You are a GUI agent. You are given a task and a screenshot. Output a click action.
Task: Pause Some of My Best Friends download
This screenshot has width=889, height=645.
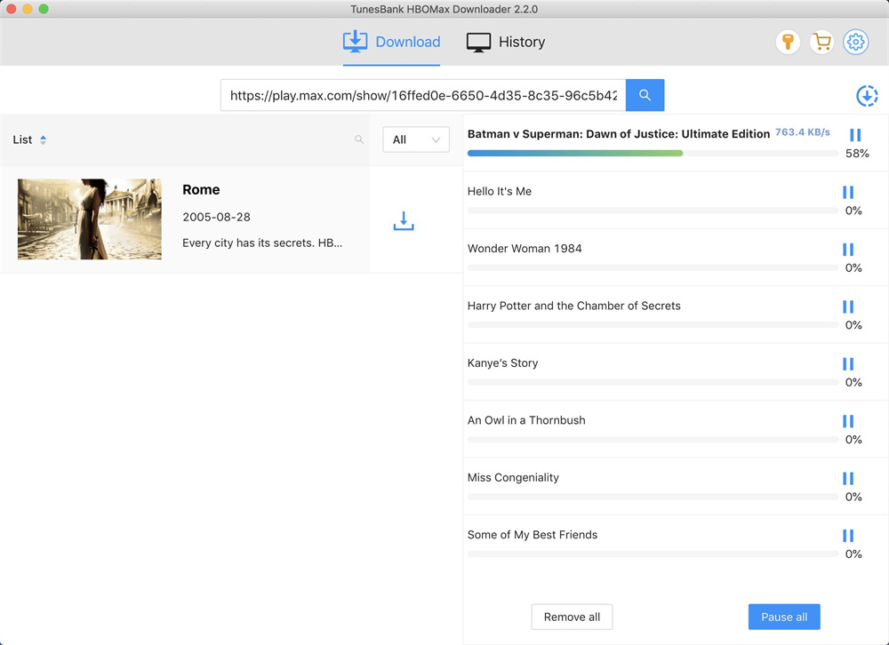847,536
